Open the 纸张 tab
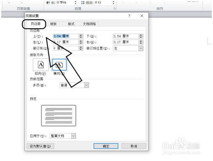Image resolution: width=213 pixels, height=161 pixels. [53, 24]
